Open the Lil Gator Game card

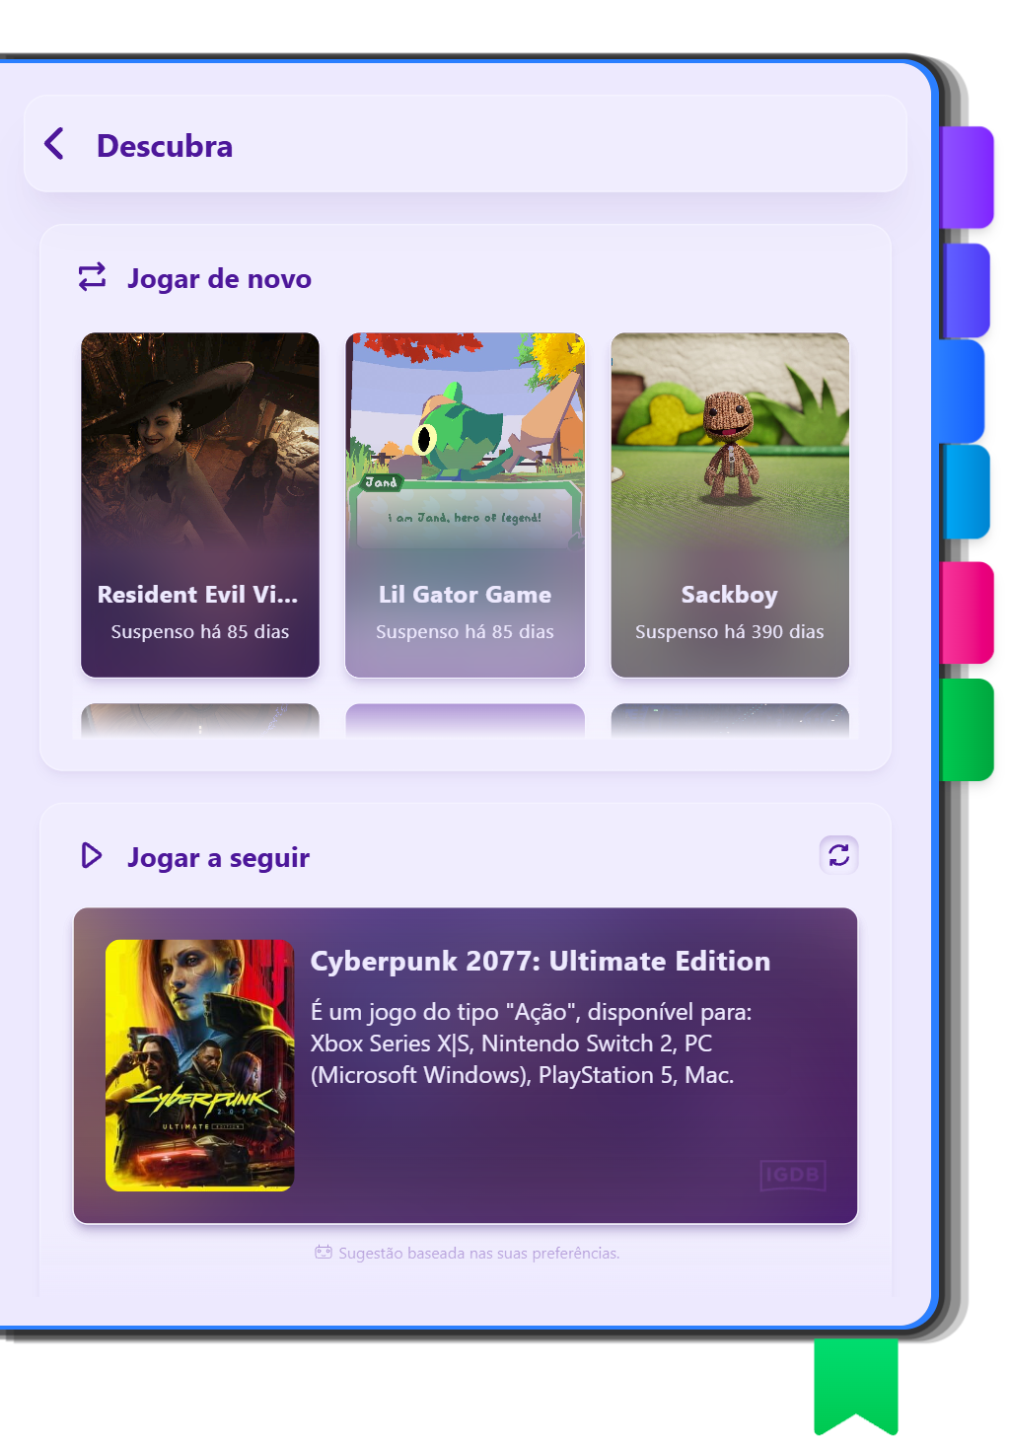click(465, 505)
